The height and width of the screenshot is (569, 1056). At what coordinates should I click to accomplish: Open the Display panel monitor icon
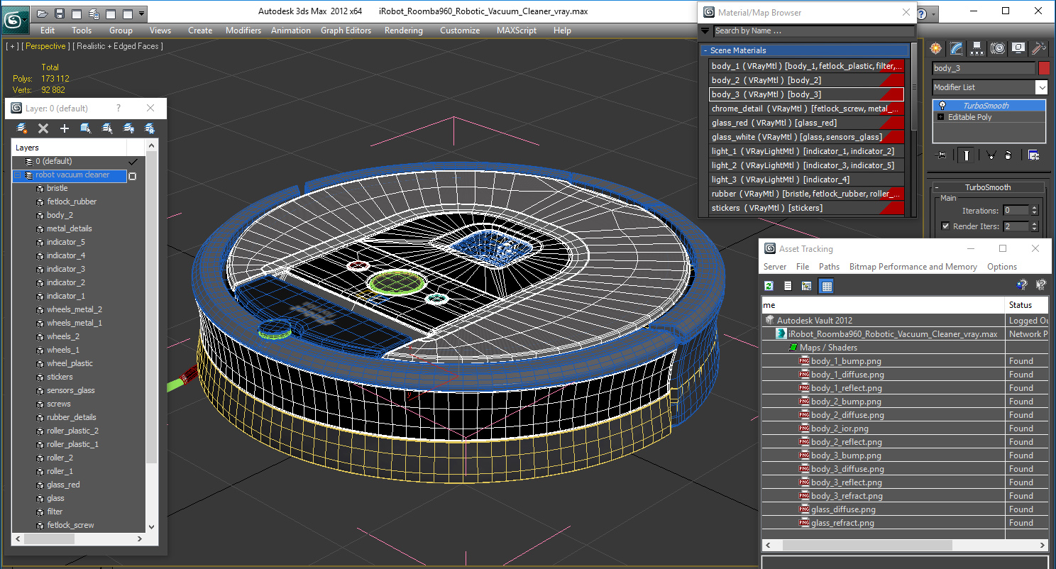pos(1018,48)
